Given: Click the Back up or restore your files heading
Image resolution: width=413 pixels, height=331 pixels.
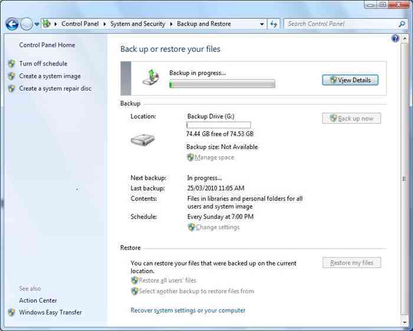Looking at the screenshot, I should (x=170, y=49).
